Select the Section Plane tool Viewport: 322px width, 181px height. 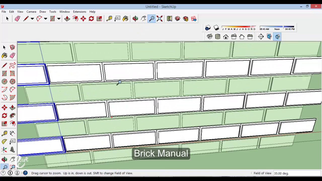pos(261,37)
